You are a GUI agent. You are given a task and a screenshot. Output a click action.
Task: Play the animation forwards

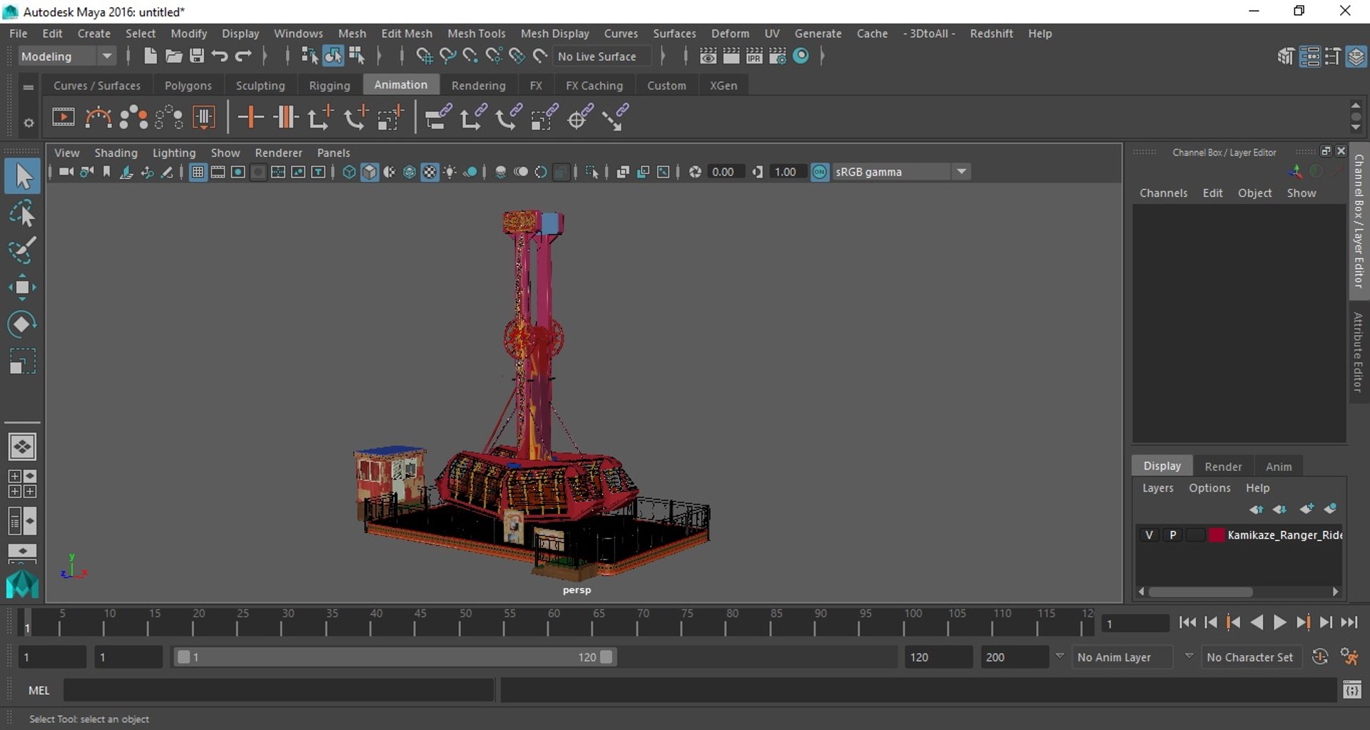pyautogui.click(x=1280, y=623)
